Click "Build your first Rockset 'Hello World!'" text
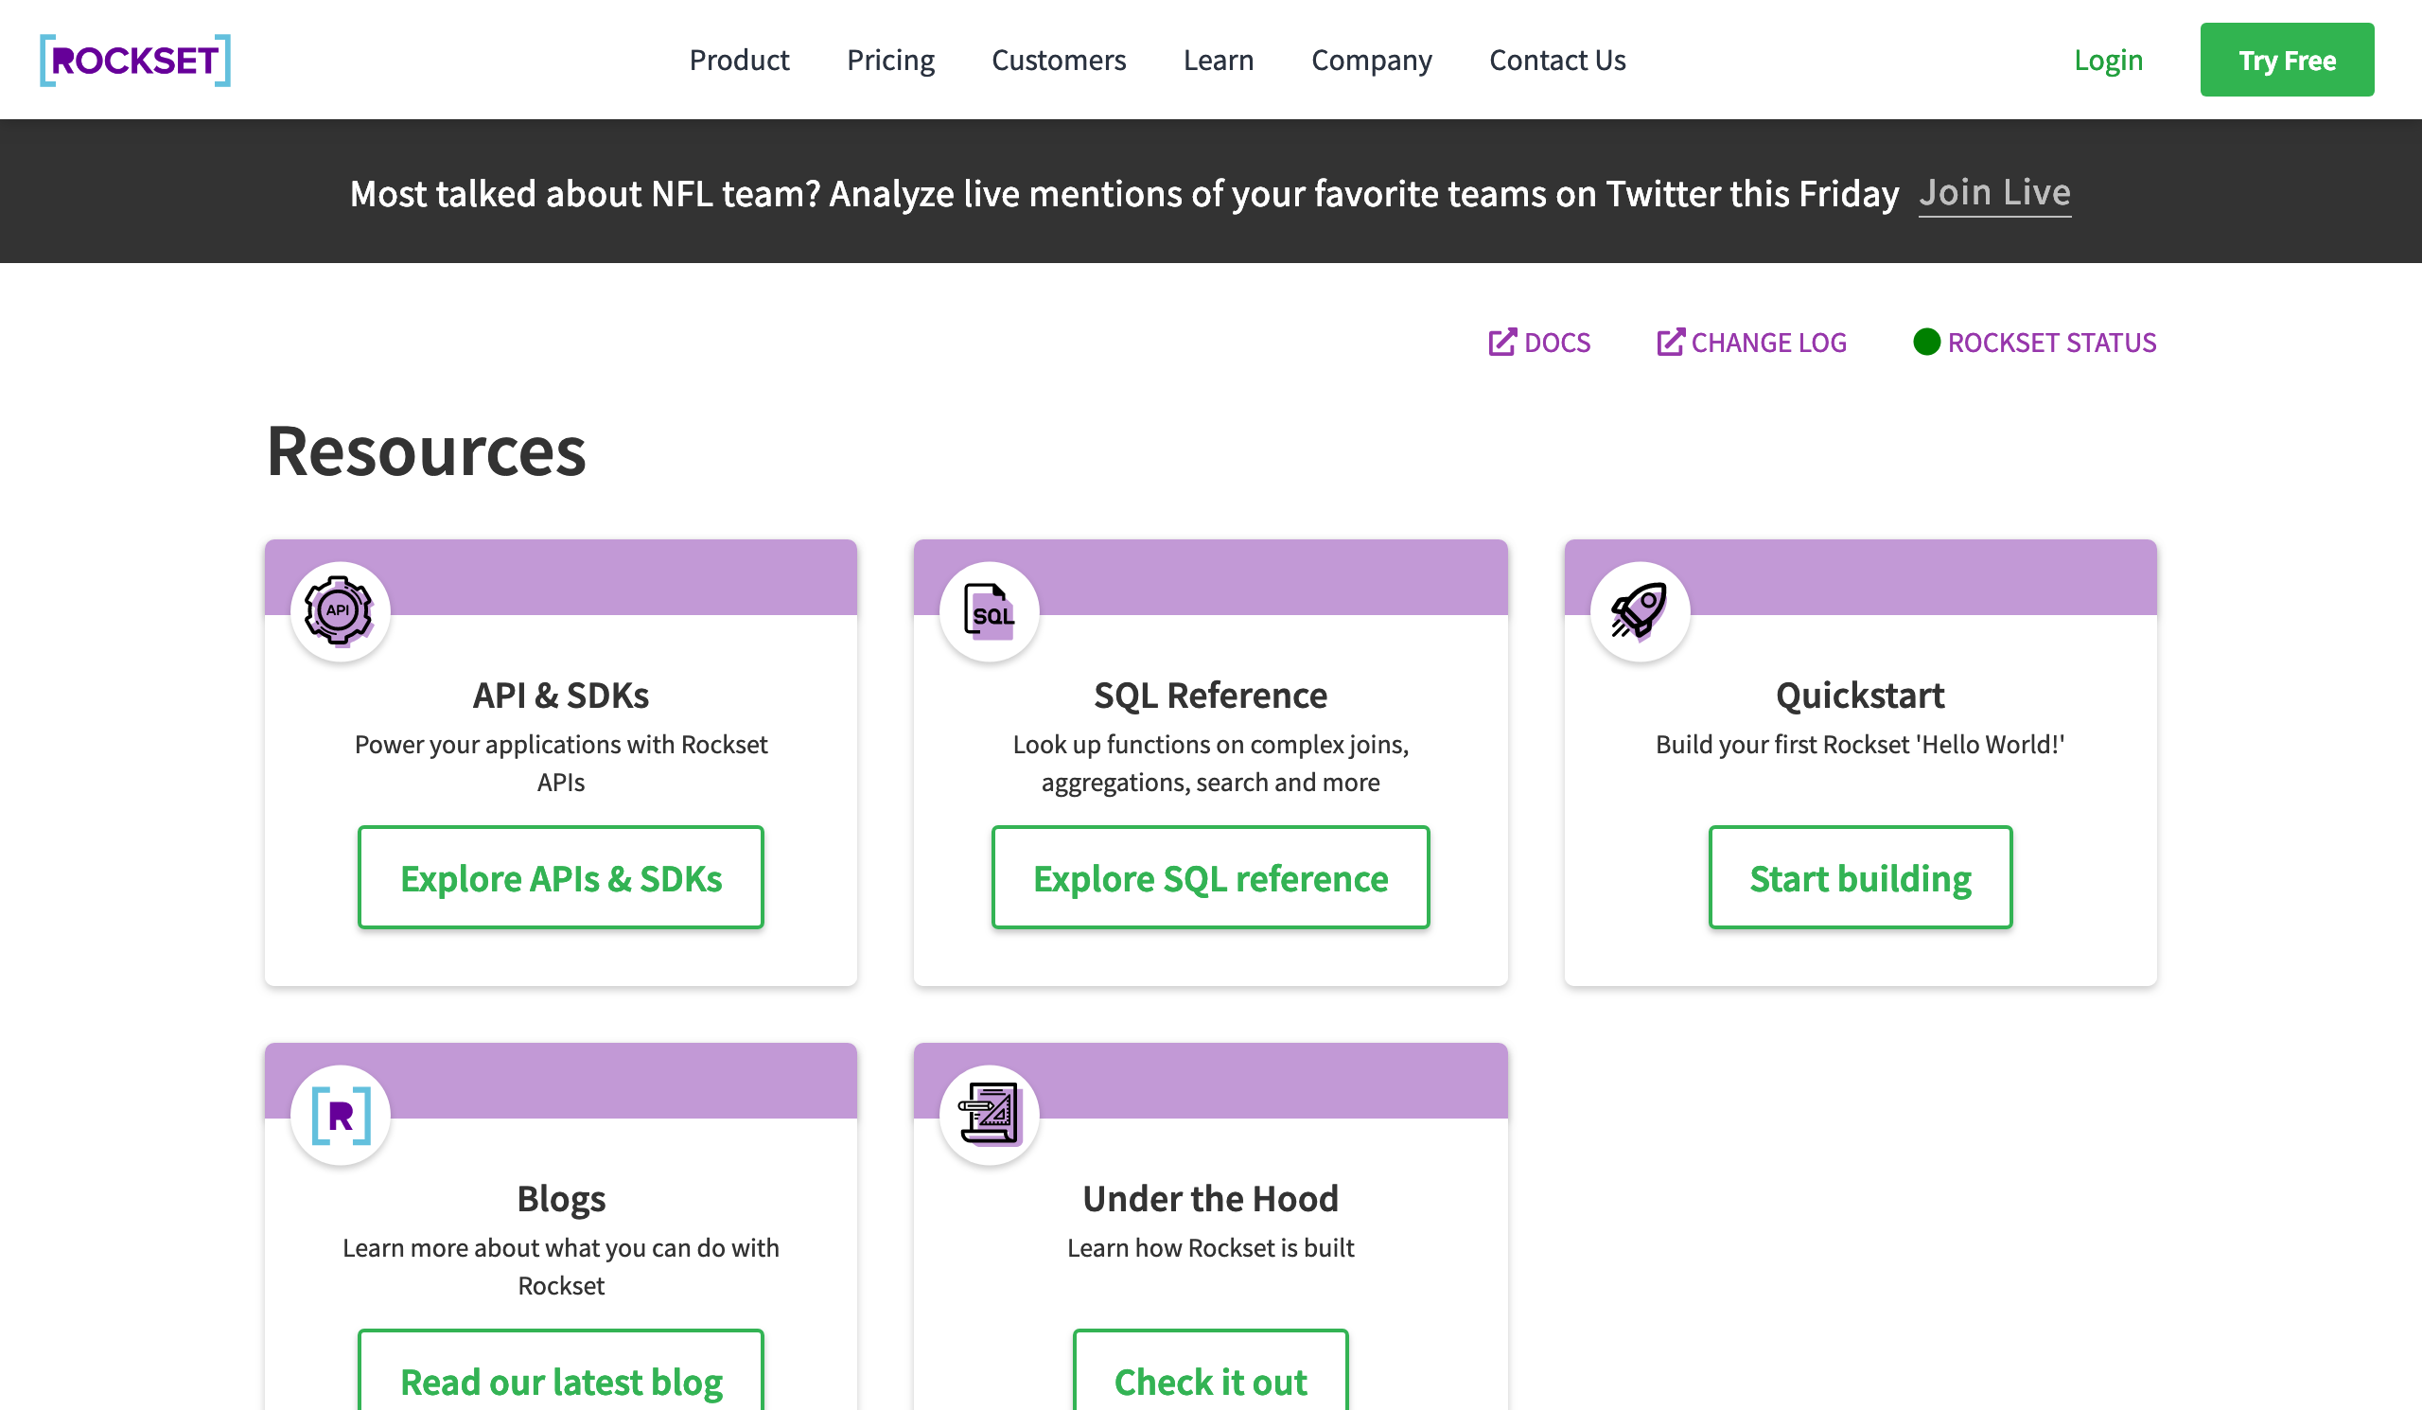 click(1860, 745)
